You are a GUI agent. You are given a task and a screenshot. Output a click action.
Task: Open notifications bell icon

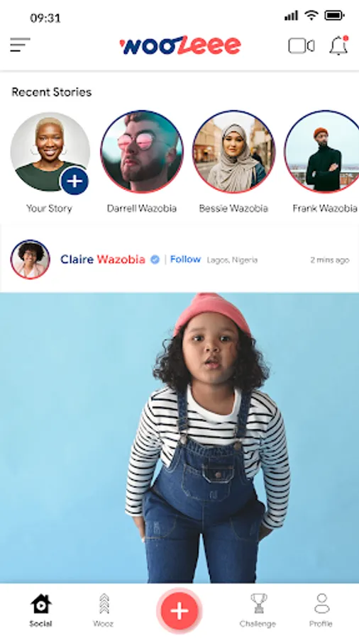pyautogui.click(x=338, y=45)
